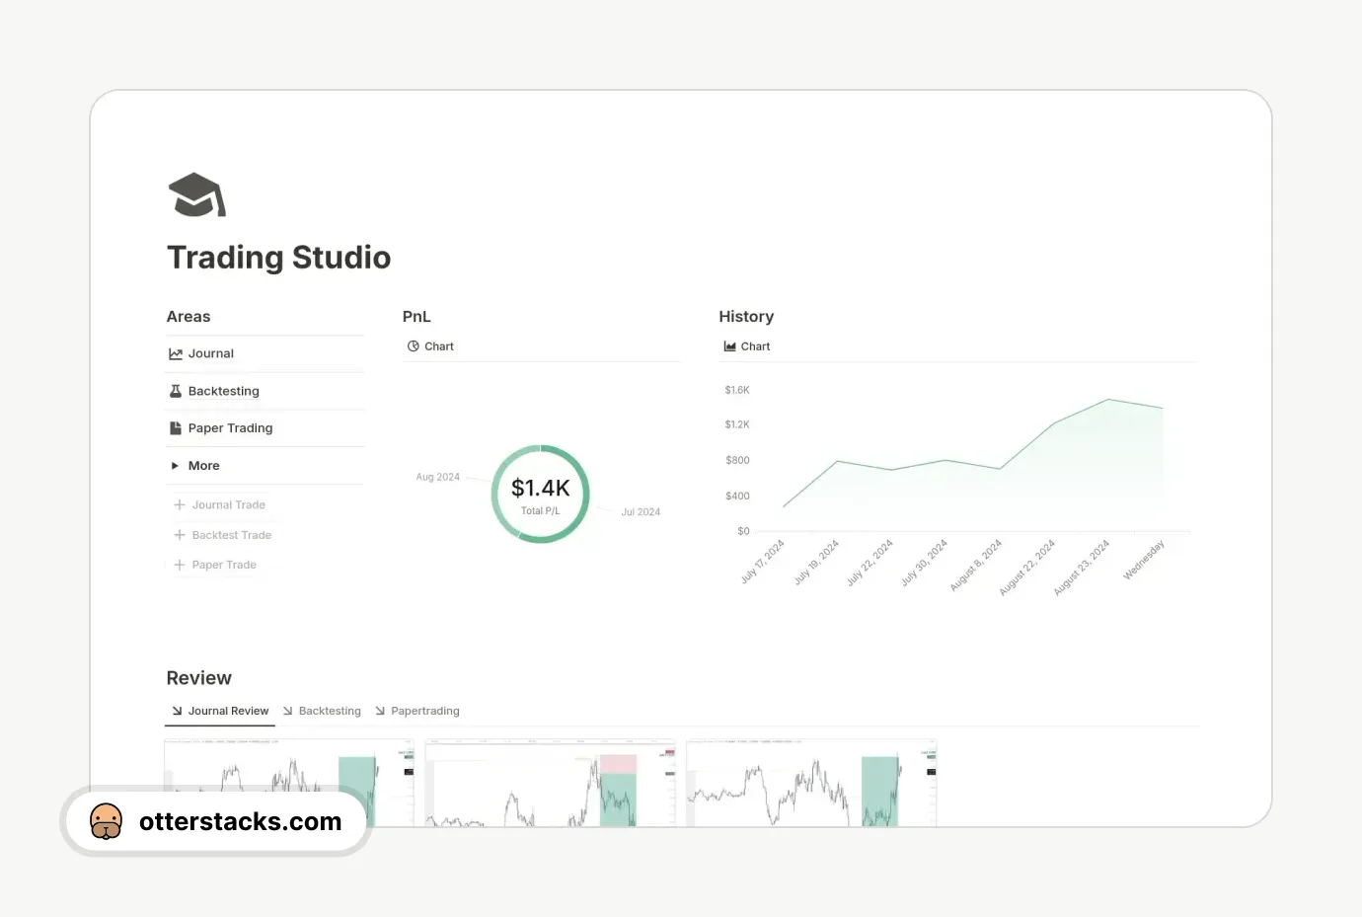Click the plus icon beside Paper Trade
This screenshot has height=917, width=1362.
coord(180,565)
